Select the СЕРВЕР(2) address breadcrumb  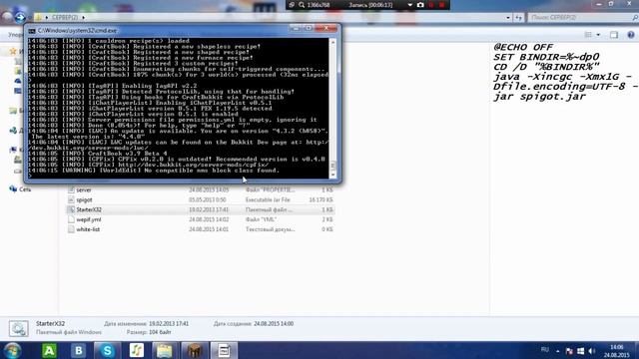pyautogui.click(x=64, y=18)
